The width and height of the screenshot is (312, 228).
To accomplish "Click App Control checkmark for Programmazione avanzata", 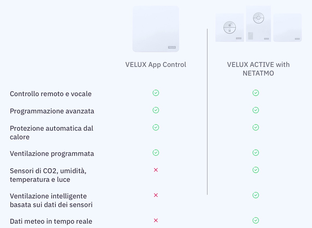I will click(x=156, y=110).
